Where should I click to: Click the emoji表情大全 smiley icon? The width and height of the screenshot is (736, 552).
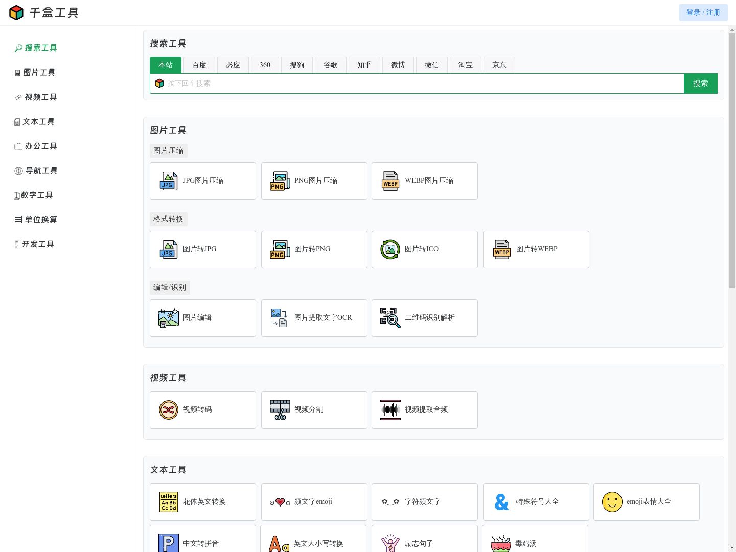click(612, 502)
